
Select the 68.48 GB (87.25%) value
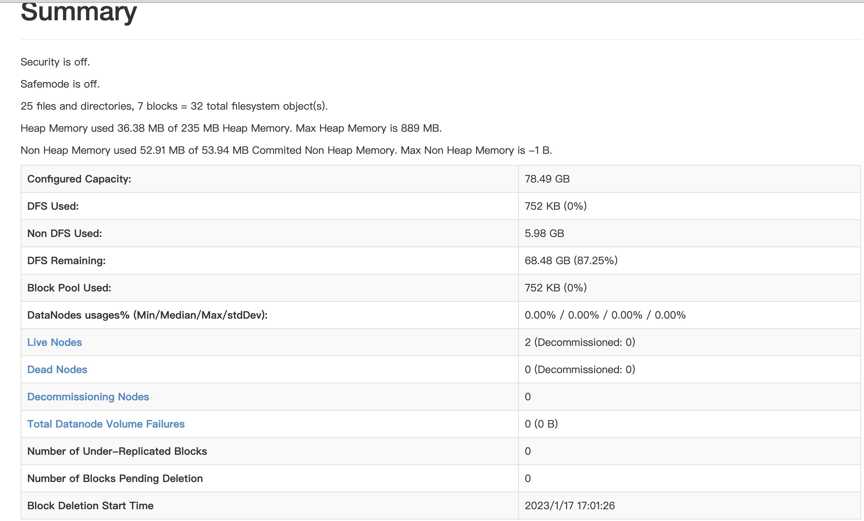coord(571,260)
